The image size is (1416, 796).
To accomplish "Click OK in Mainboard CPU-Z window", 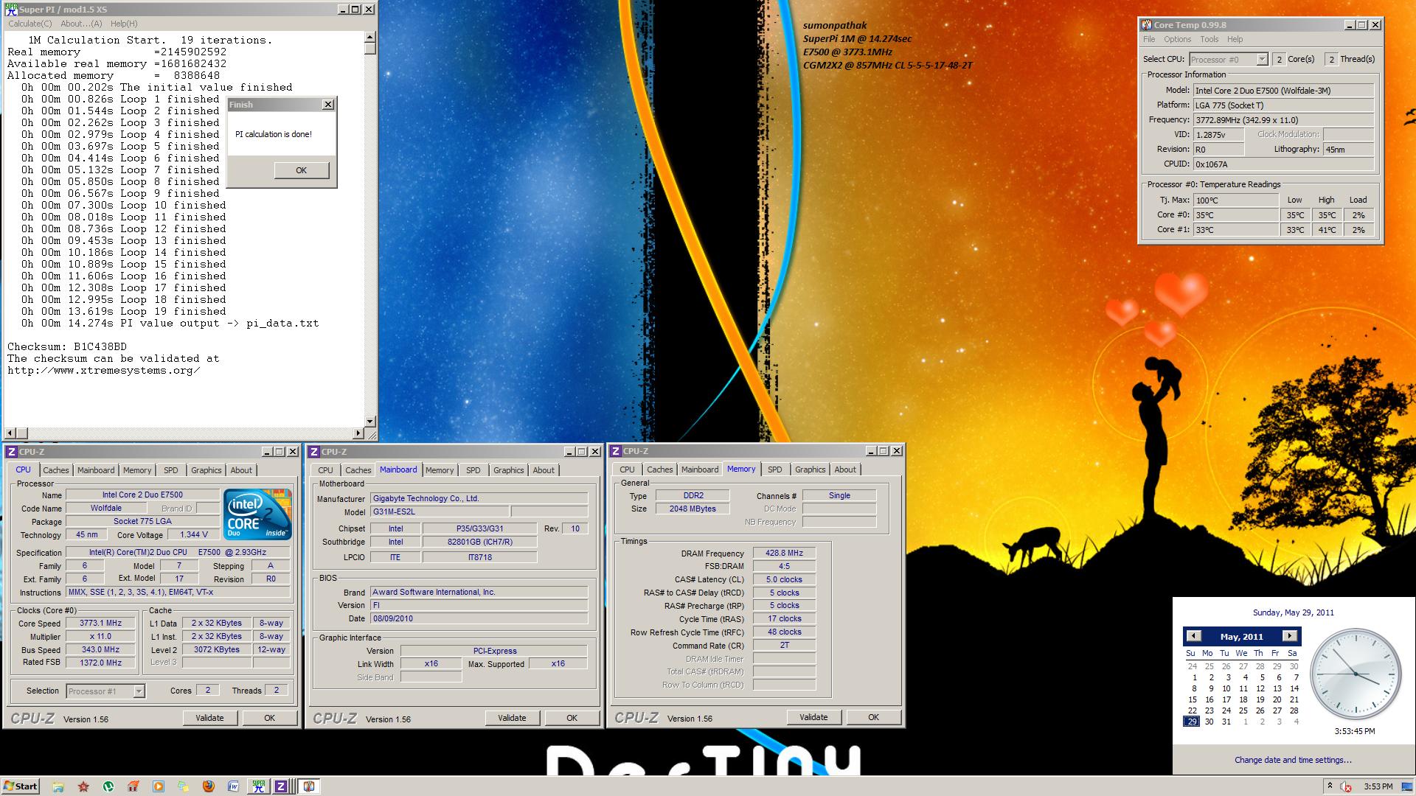I will click(572, 718).
